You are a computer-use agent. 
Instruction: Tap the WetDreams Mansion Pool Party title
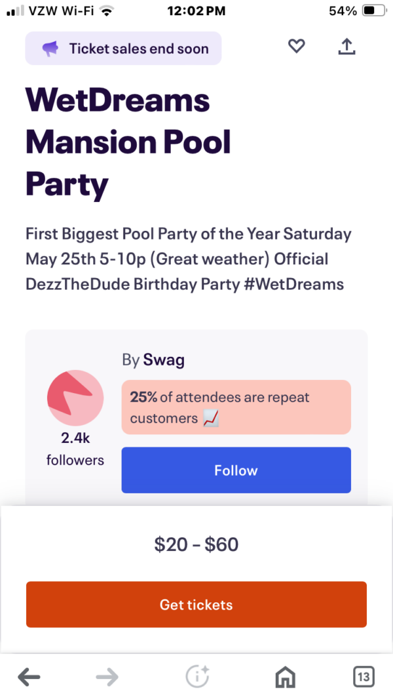(x=128, y=143)
